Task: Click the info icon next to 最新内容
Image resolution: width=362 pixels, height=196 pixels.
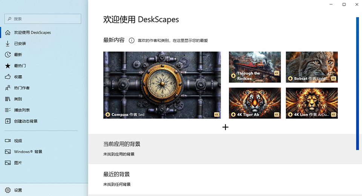Action: 132,41
